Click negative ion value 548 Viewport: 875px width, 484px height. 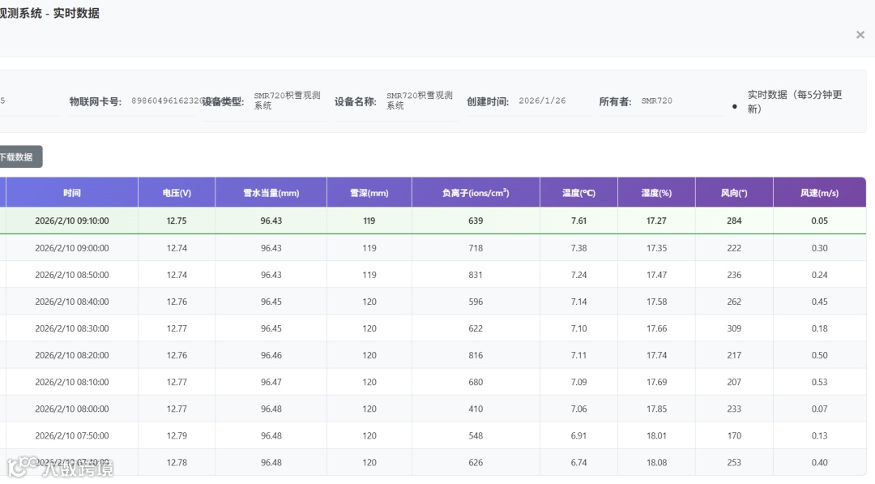[476, 435]
